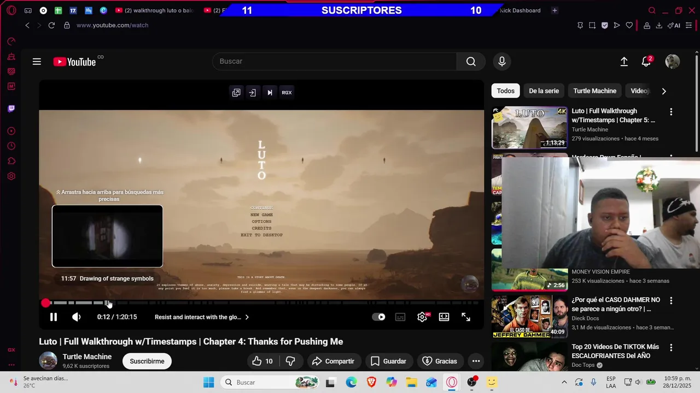
Task: Click Suscribirme button
Action: (147, 361)
